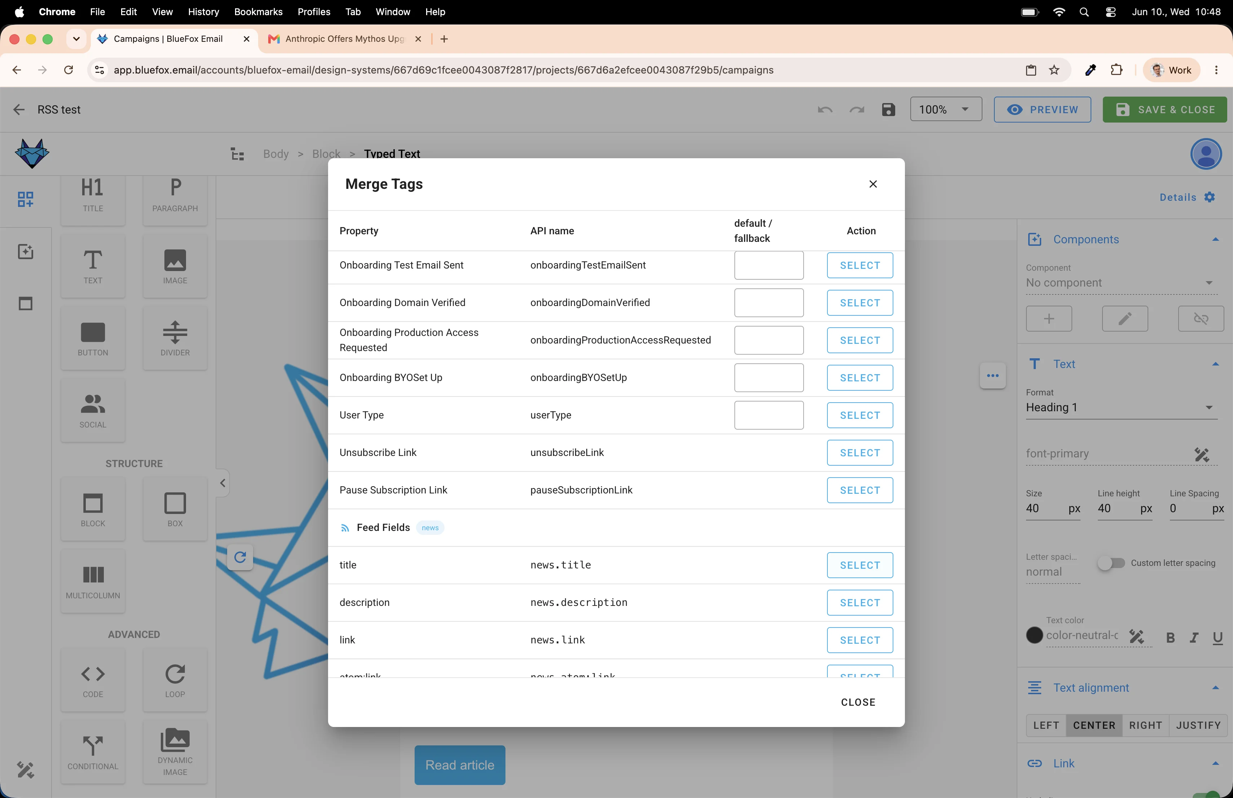The height and width of the screenshot is (798, 1233).
Task: Open the layer tree icon before Body
Action: 237,154
